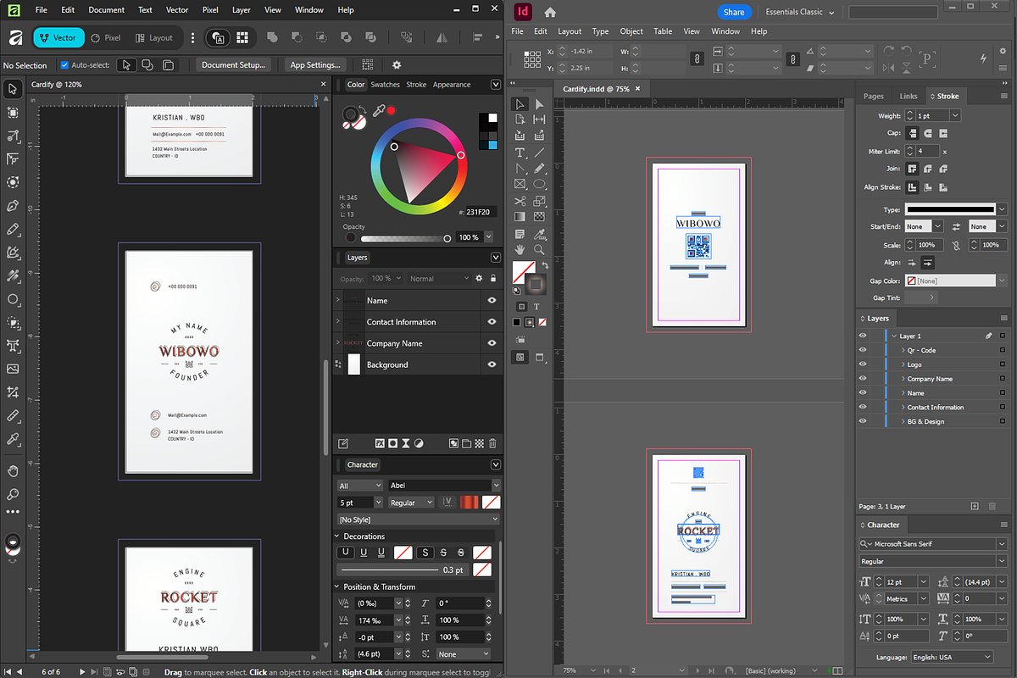Select the Hand tool in InDesign toolbox
The height and width of the screenshot is (678, 1017).
click(x=520, y=249)
